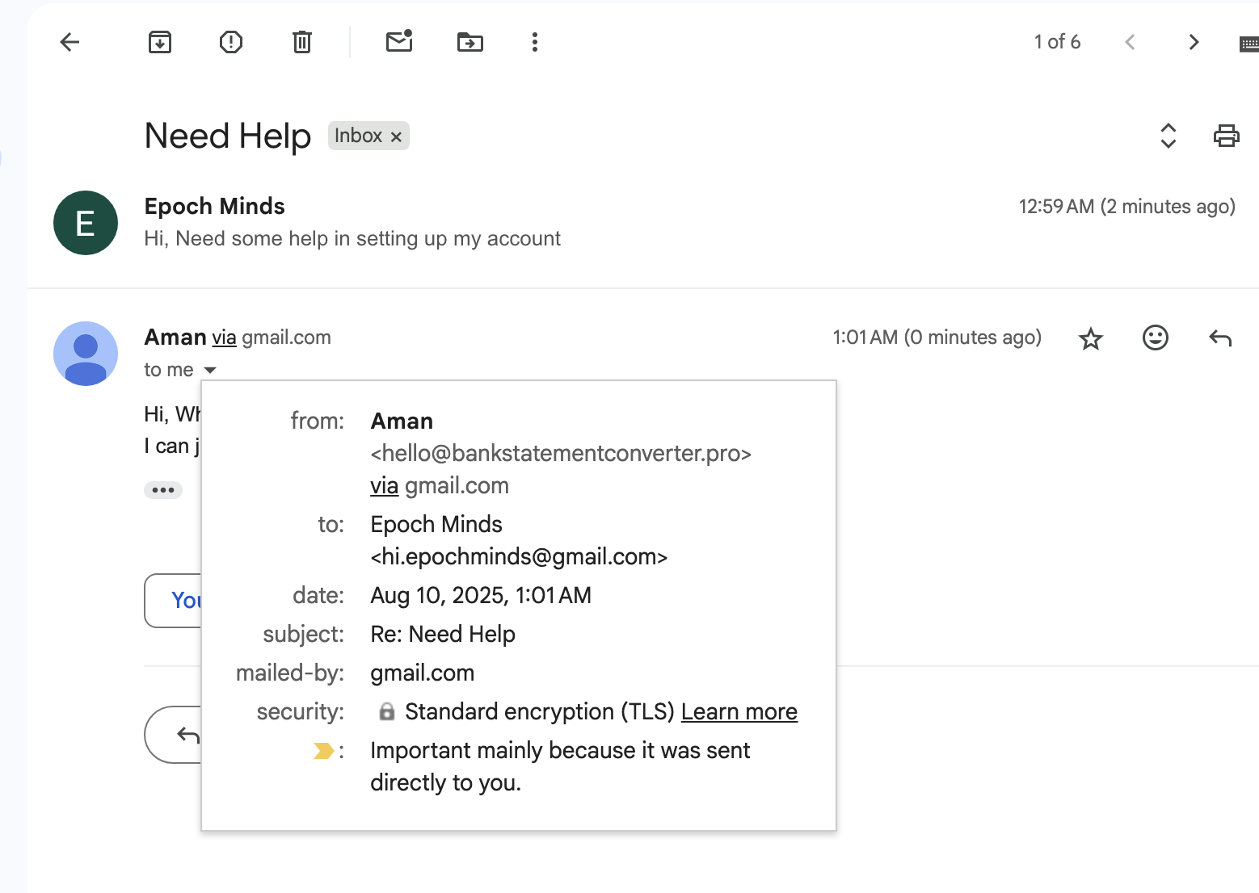Navigate to the older conversation
The height and width of the screenshot is (893, 1259).
pyautogui.click(x=1194, y=42)
